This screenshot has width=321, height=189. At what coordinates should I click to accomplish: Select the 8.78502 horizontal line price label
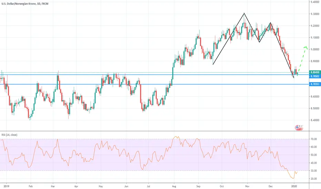[315, 76]
